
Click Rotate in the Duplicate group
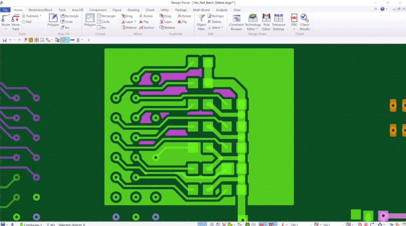[x=184, y=16]
